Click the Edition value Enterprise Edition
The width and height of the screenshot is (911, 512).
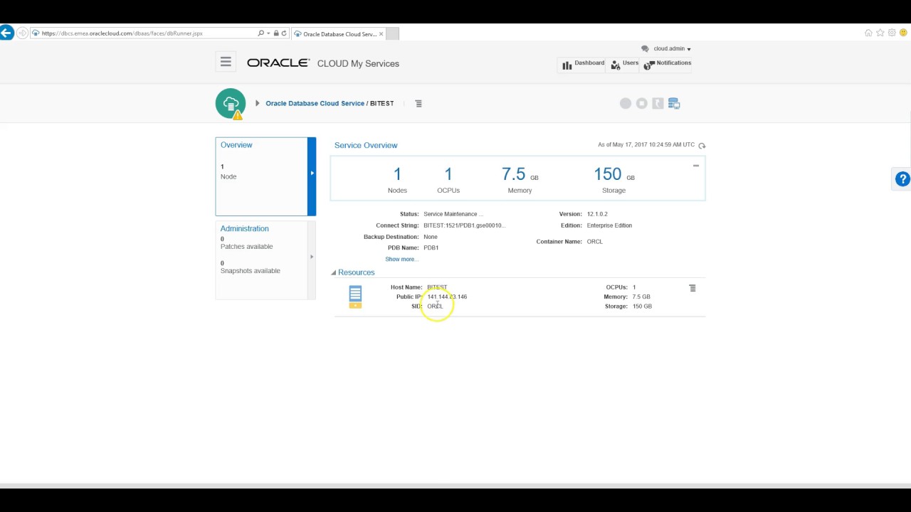click(609, 225)
